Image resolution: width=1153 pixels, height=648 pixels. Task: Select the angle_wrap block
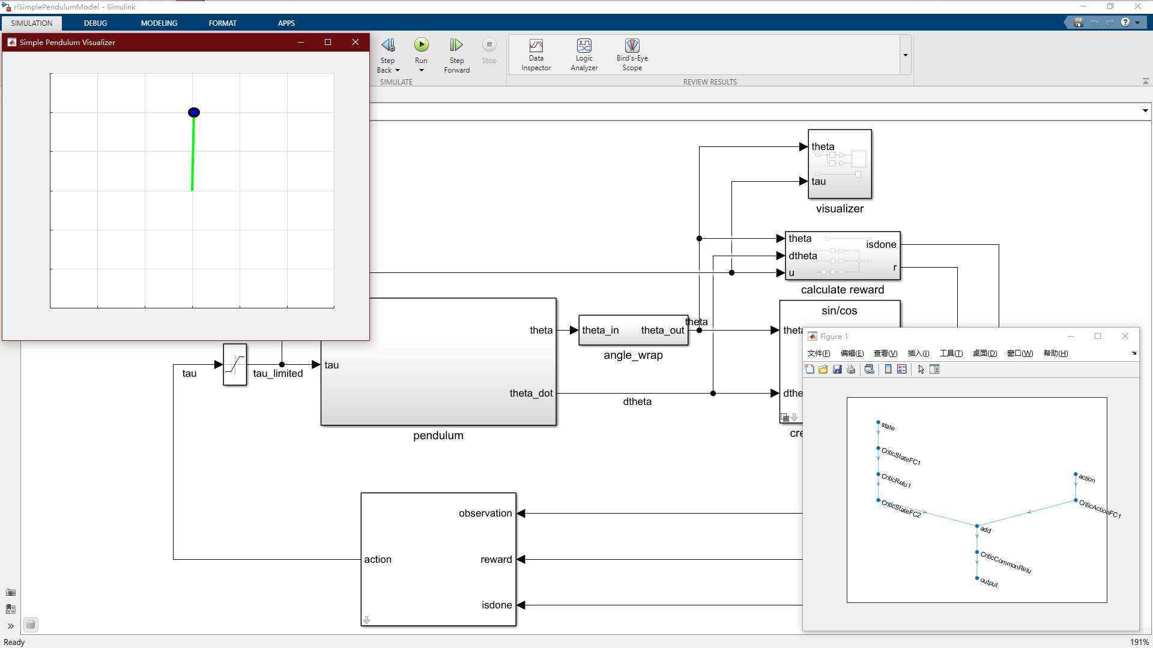(633, 331)
